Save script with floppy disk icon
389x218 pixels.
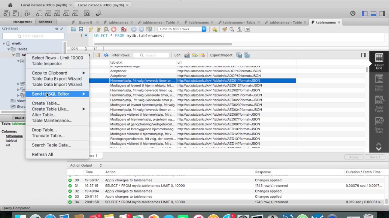pos(81,29)
